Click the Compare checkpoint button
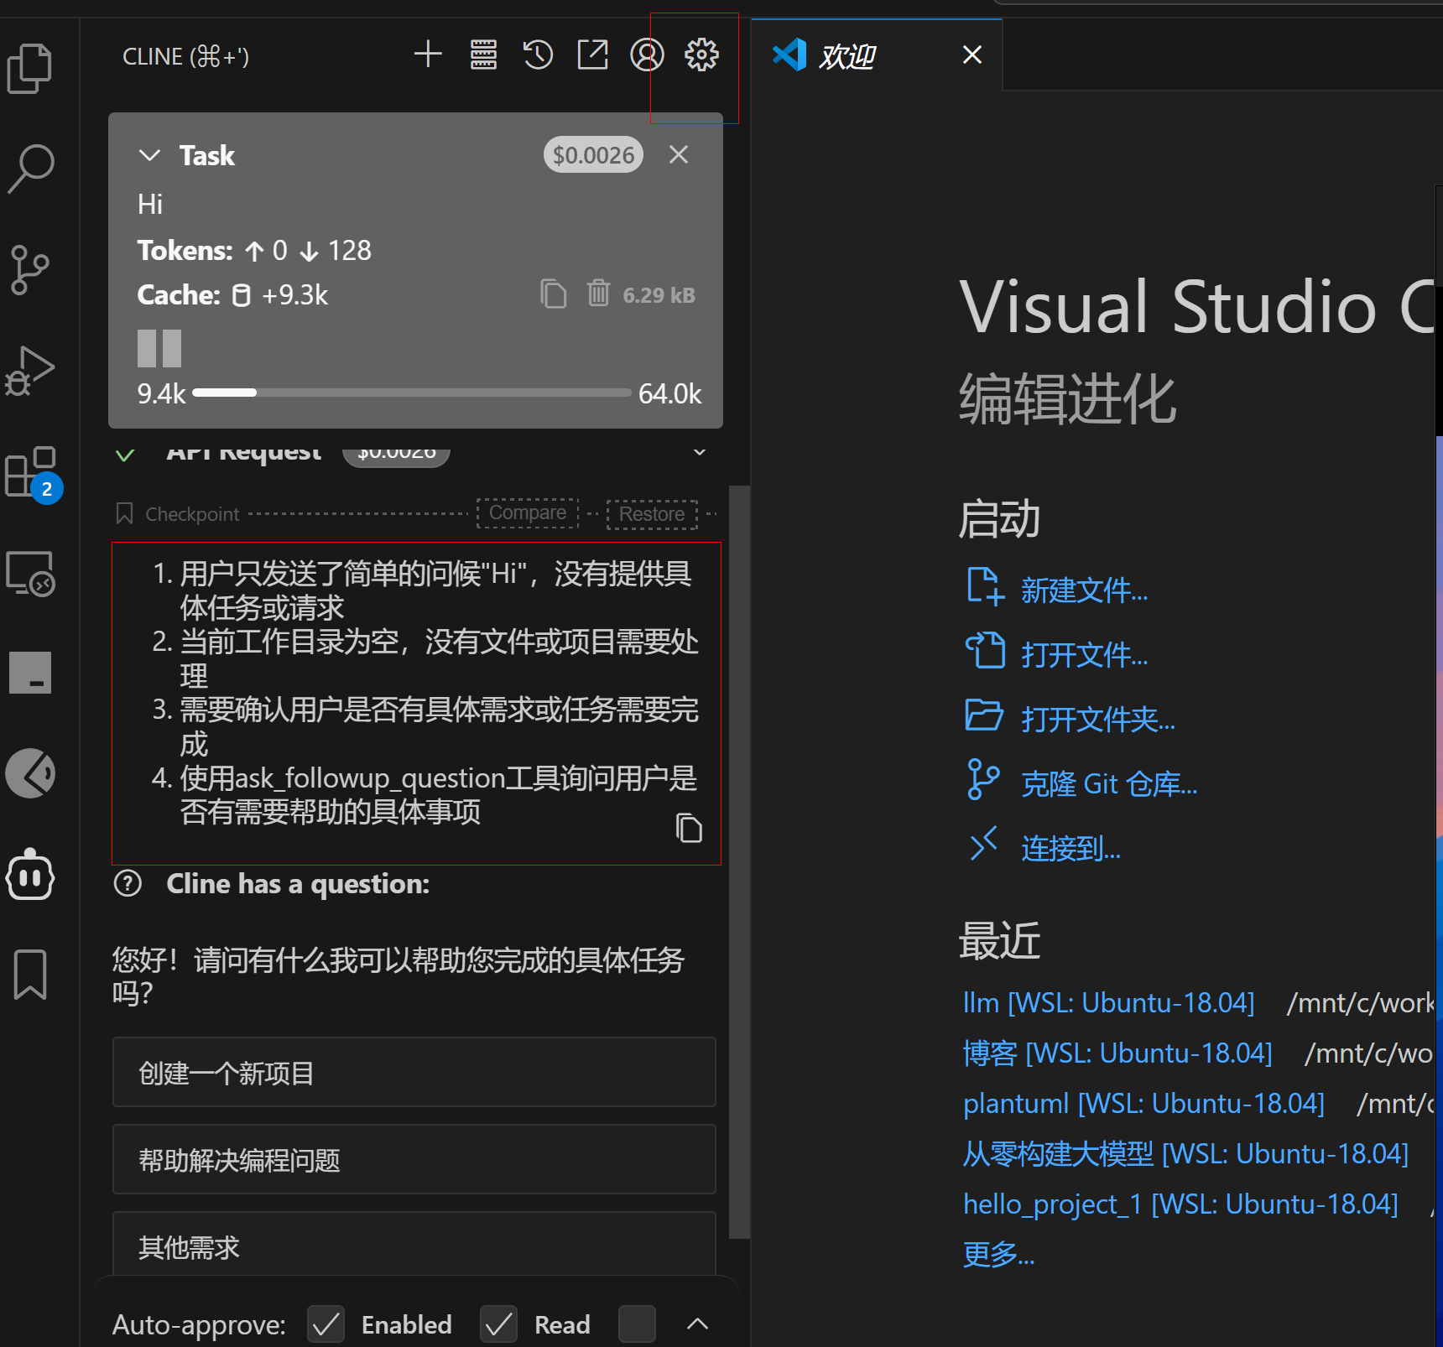Viewport: 1443px width, 1347px height. pyautogui.click(x=528, y=512)
